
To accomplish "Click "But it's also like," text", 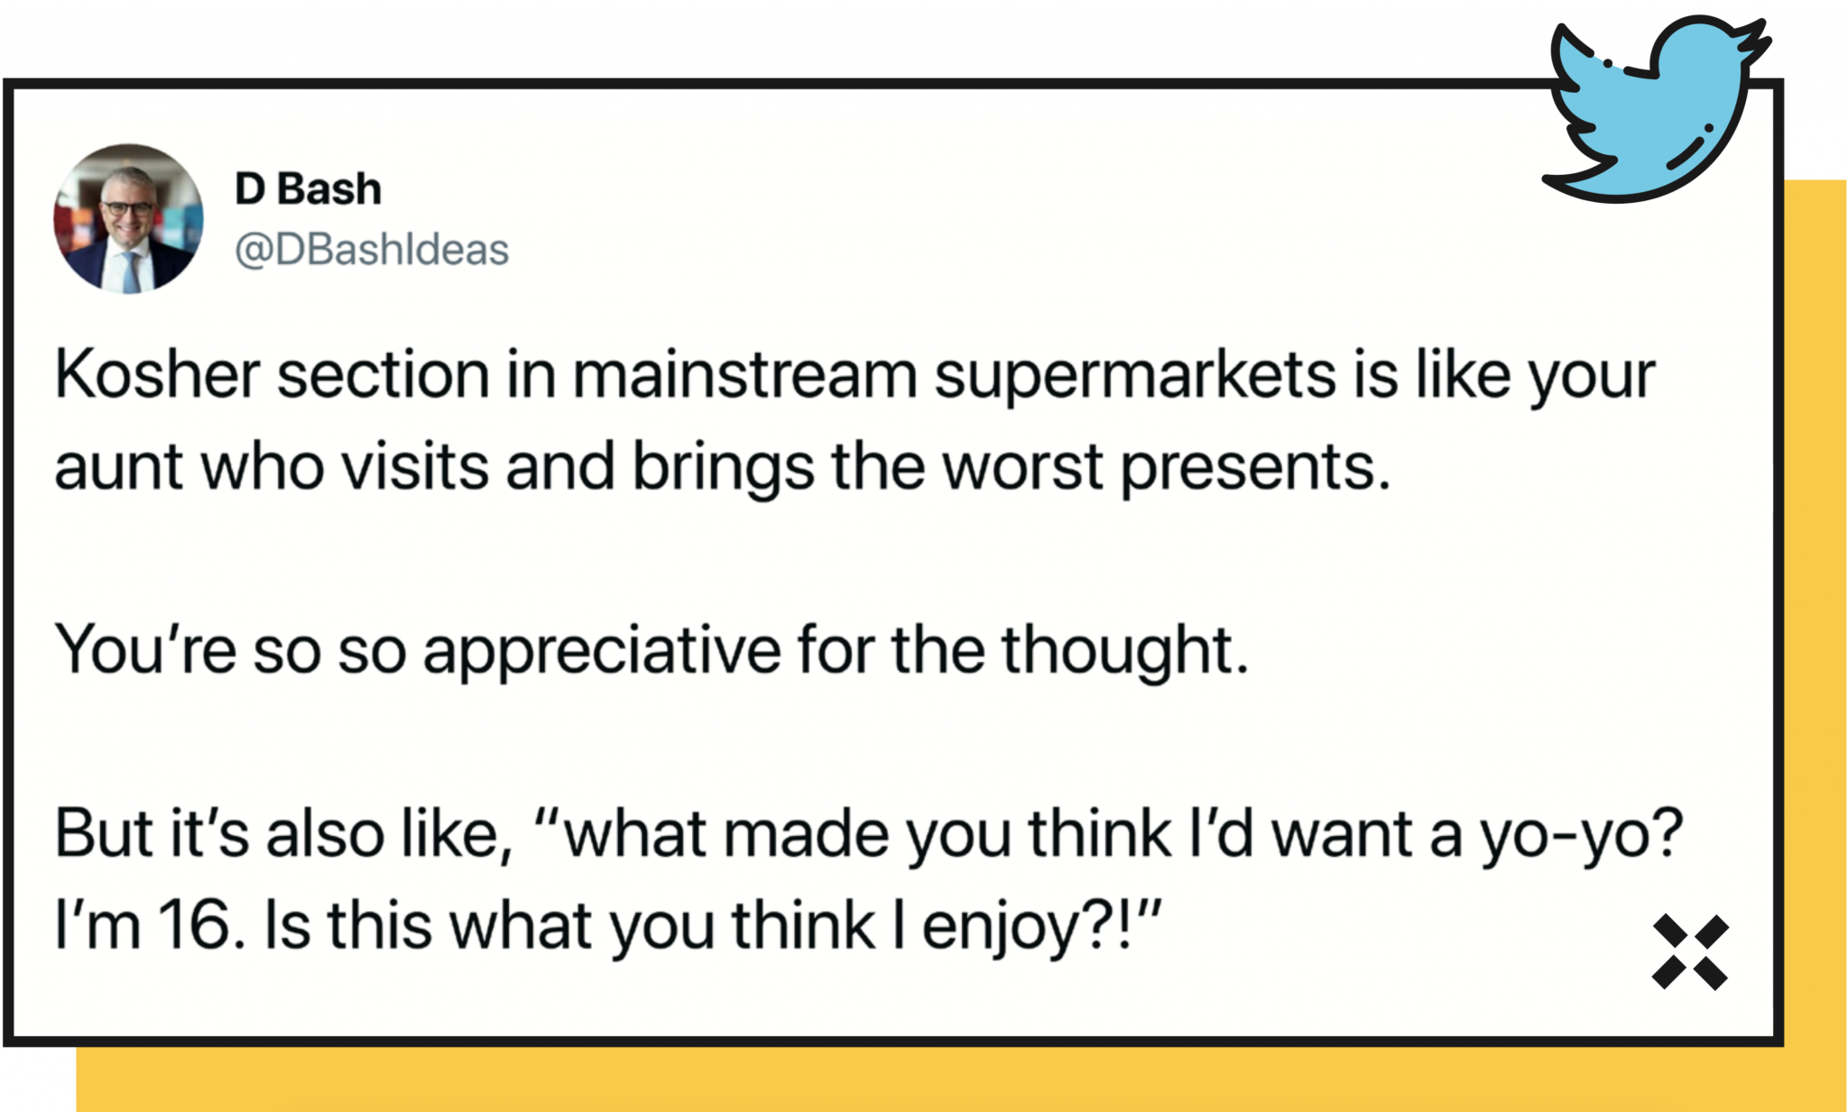I will click(283, 832).
